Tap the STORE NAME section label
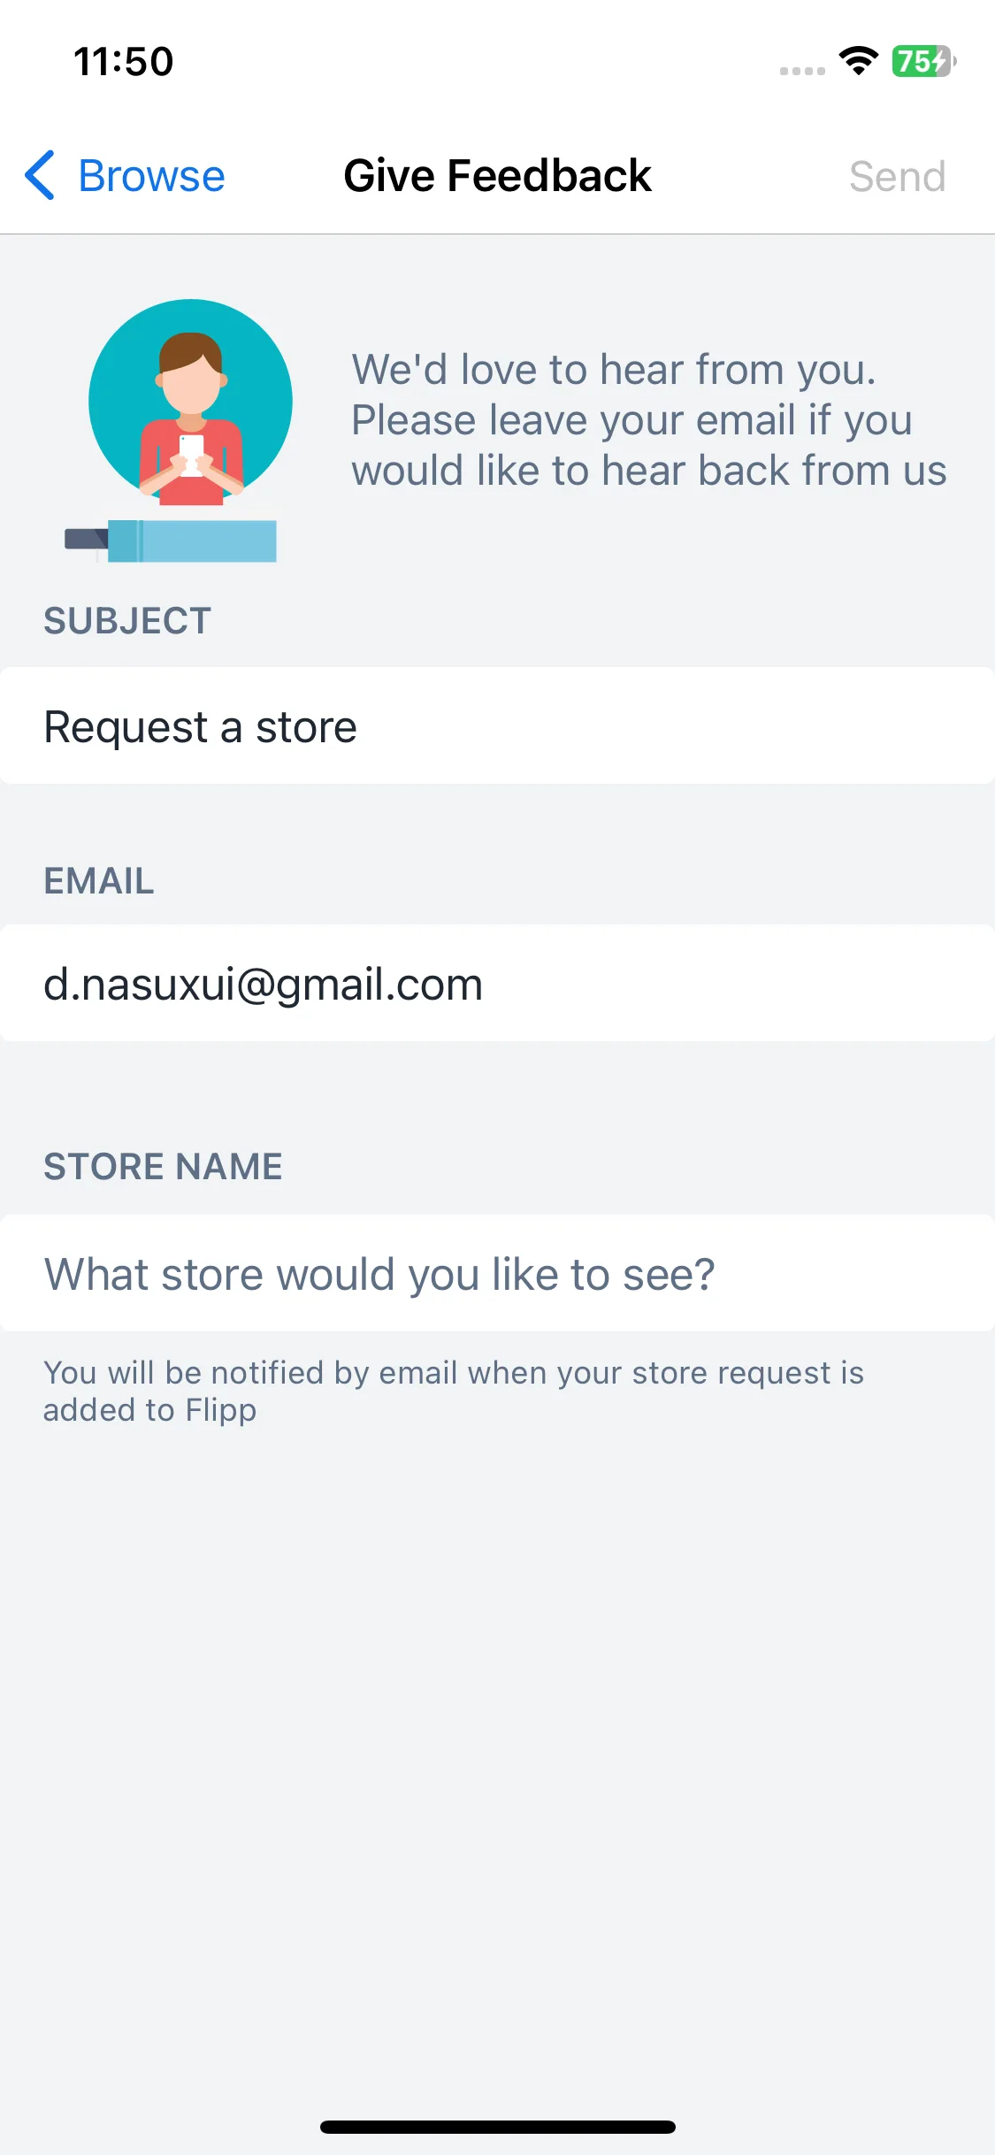The image size is (995, 2155). click(163, 1166)
